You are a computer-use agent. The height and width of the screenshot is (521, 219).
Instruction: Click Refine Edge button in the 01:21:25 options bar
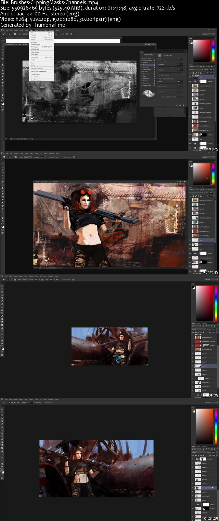click(x=49, y=403)
